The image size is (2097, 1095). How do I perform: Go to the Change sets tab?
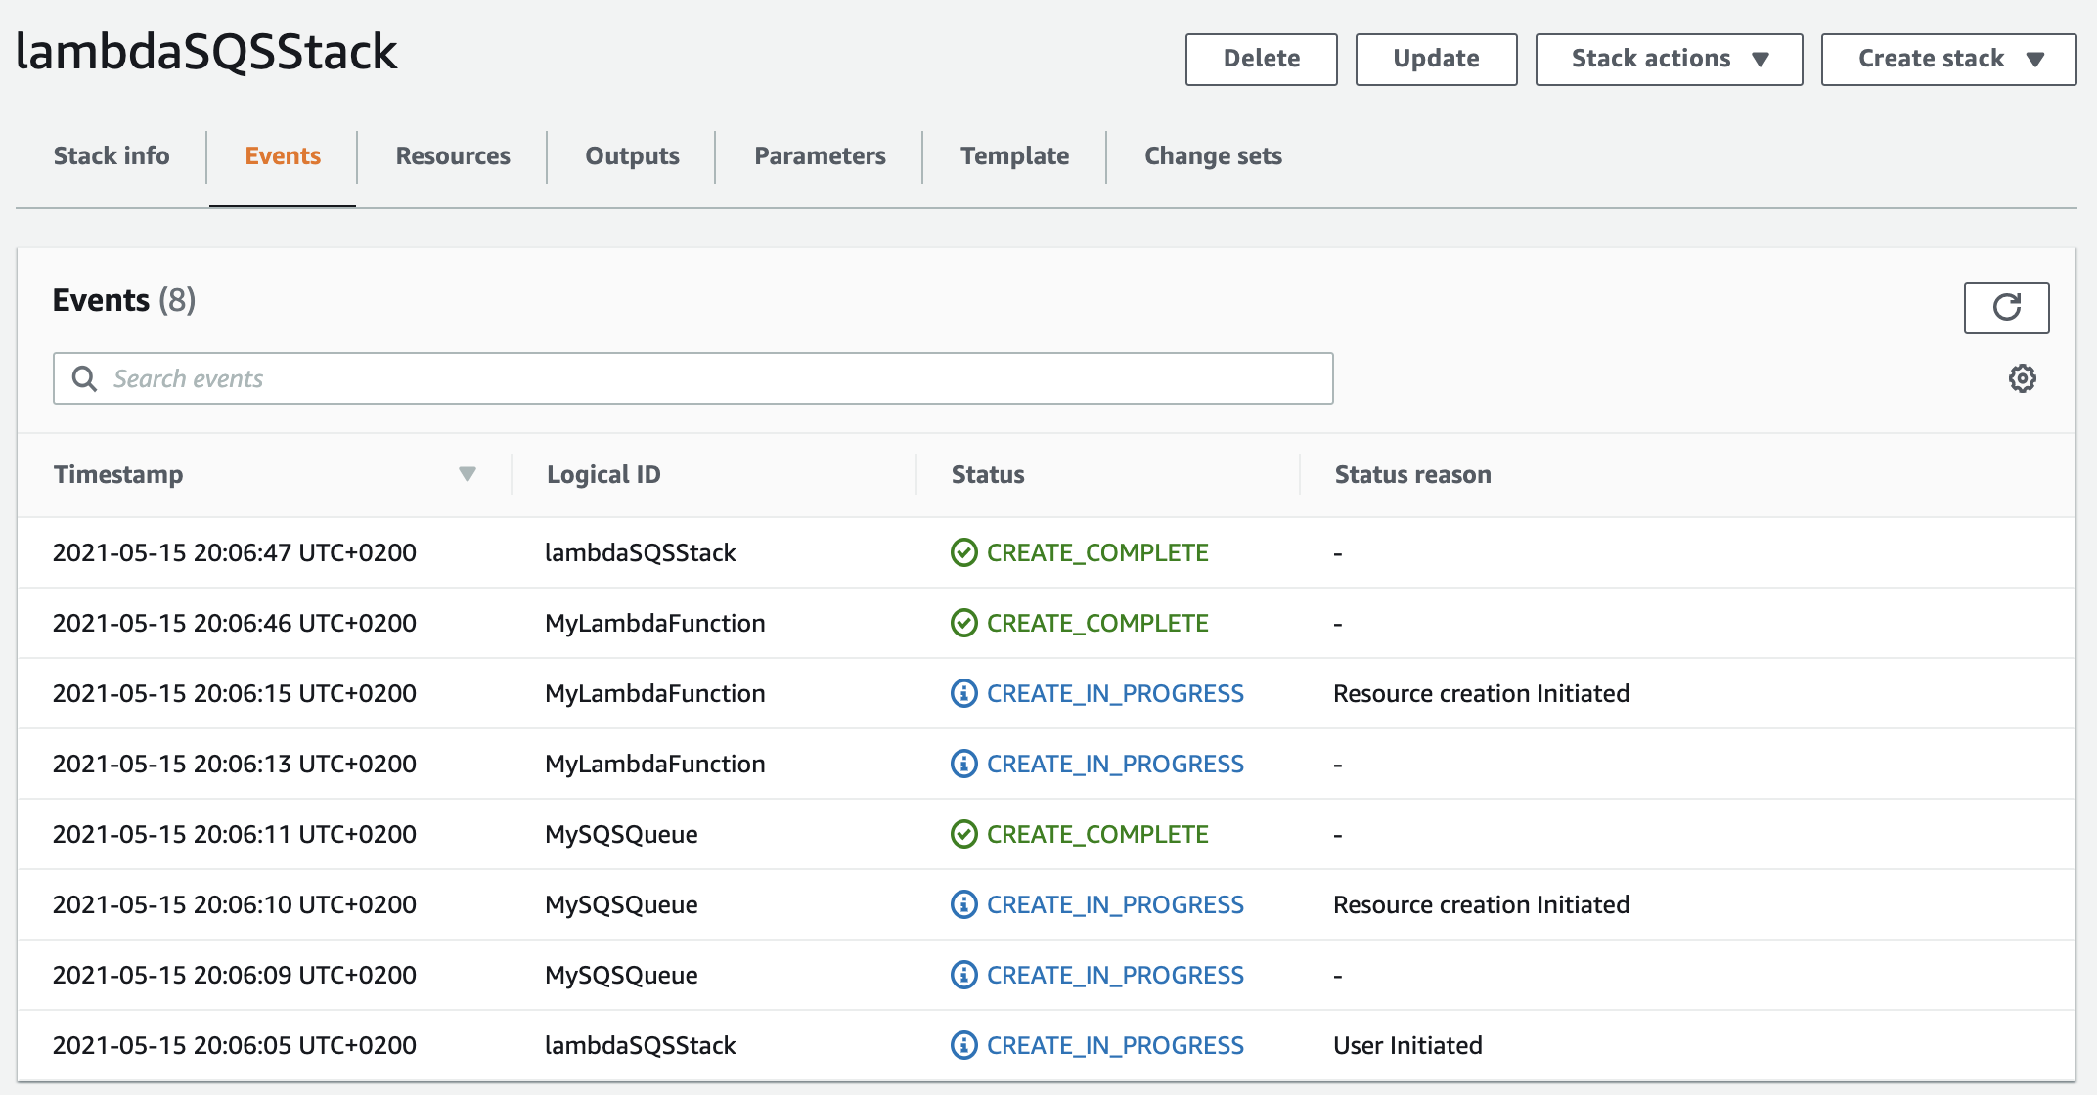(1213, 156)
